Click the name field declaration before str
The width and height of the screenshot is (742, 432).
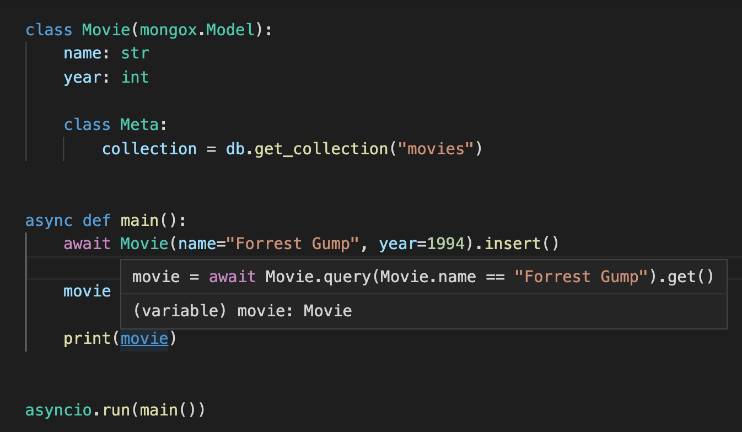tap(82, 53)
